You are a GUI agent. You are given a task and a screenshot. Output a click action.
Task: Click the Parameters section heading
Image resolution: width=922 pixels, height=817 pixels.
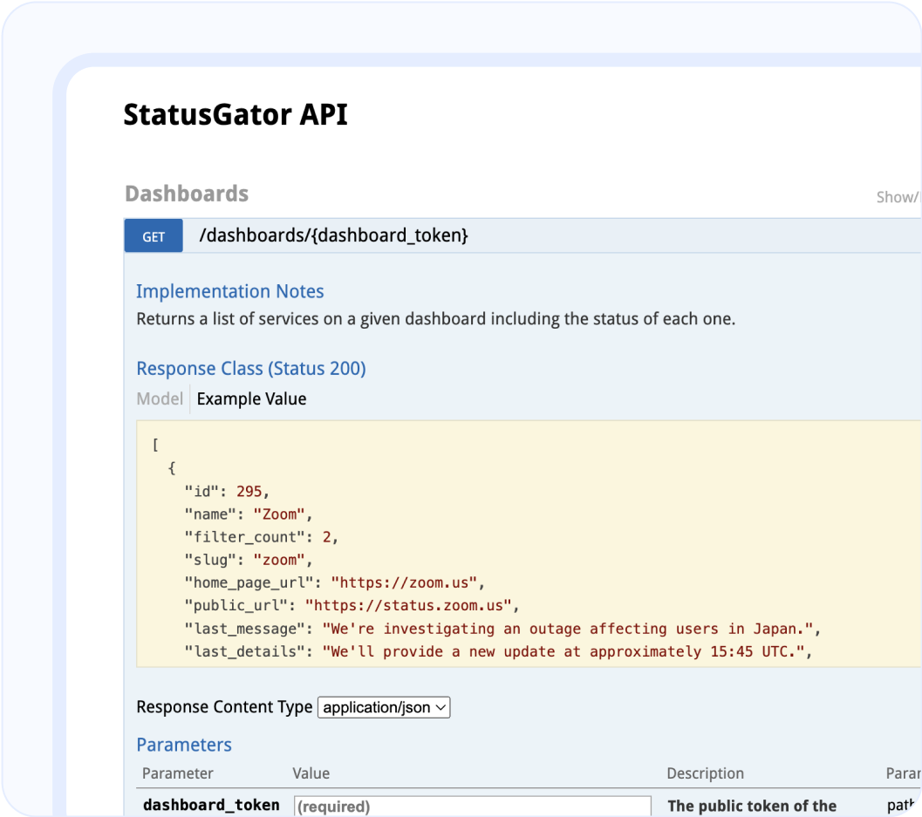pyautogui.click(x=183, y=745)
